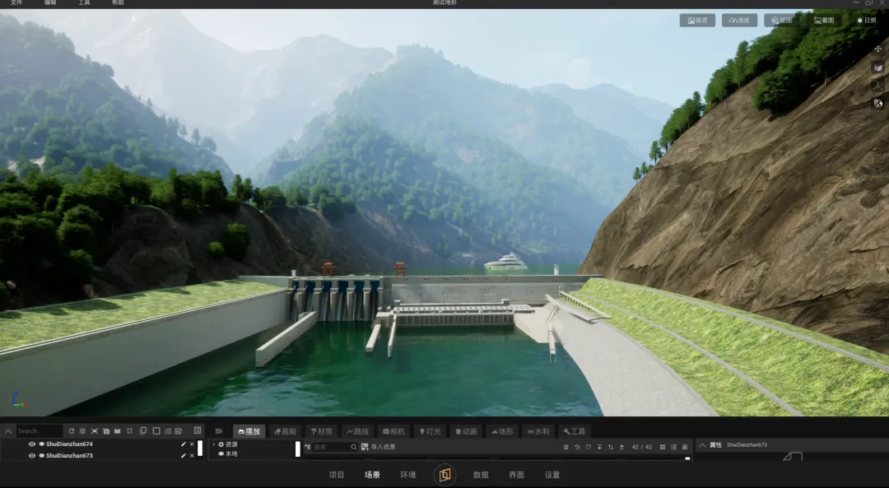Expand the 资源 tree node arrow
The height and width of the screenshot is (488, 889).
214,445
